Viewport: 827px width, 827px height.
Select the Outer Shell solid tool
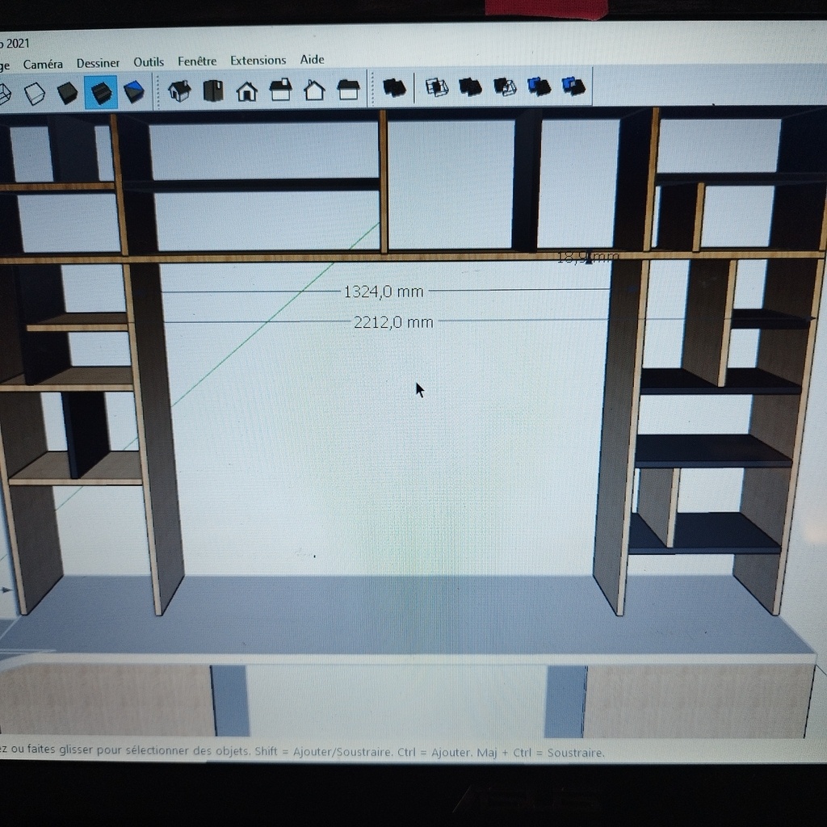click(x=394, y=87)
